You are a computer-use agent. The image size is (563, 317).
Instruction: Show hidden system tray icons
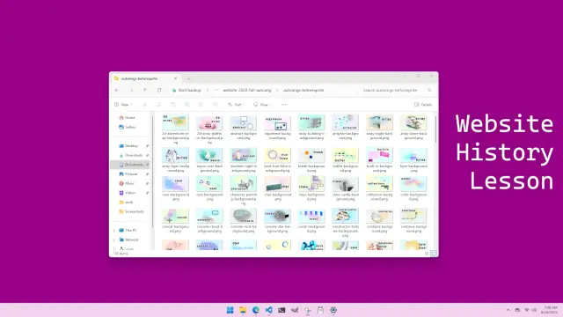pyautogui.click(x=508, y=310)
